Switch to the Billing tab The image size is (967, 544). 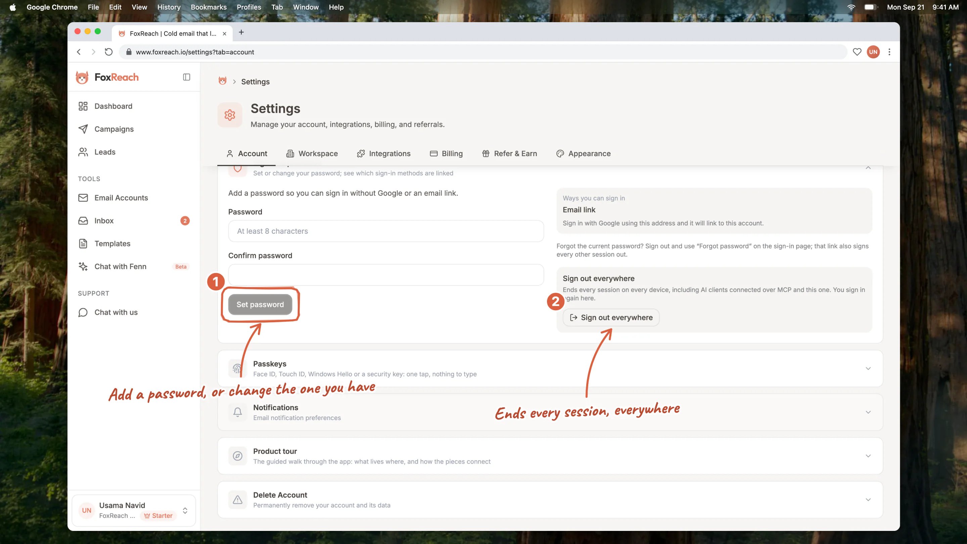[446, 153]
